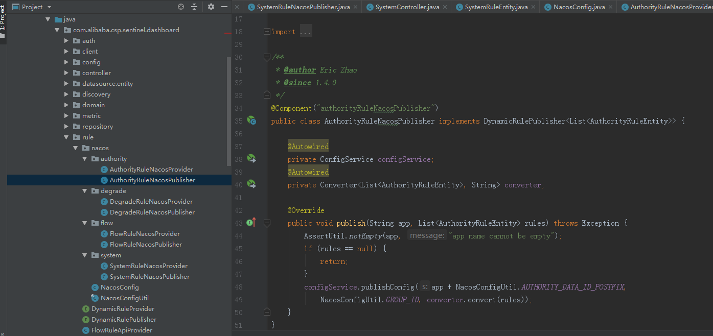Click autowired dependency gutter icon at line 40
The image size is (713, 336).
251,184
